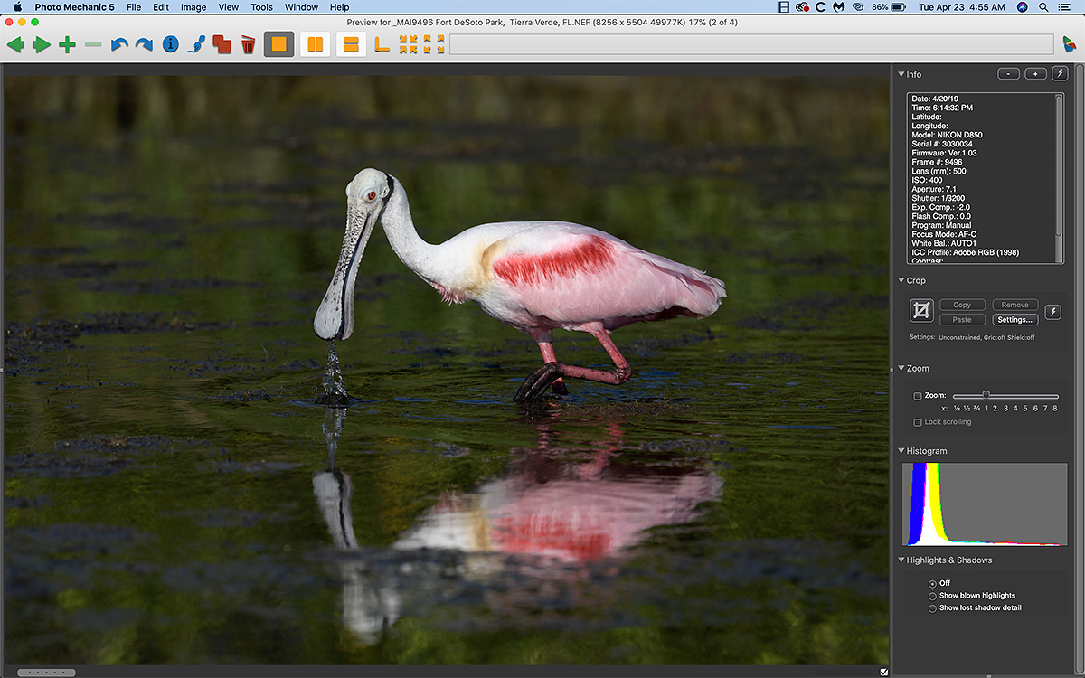This screenshot has width=1085, height=678.
Task: Click the inward-arrows fit to window icon
Action: pyautogui.click(x=409, y=44)
